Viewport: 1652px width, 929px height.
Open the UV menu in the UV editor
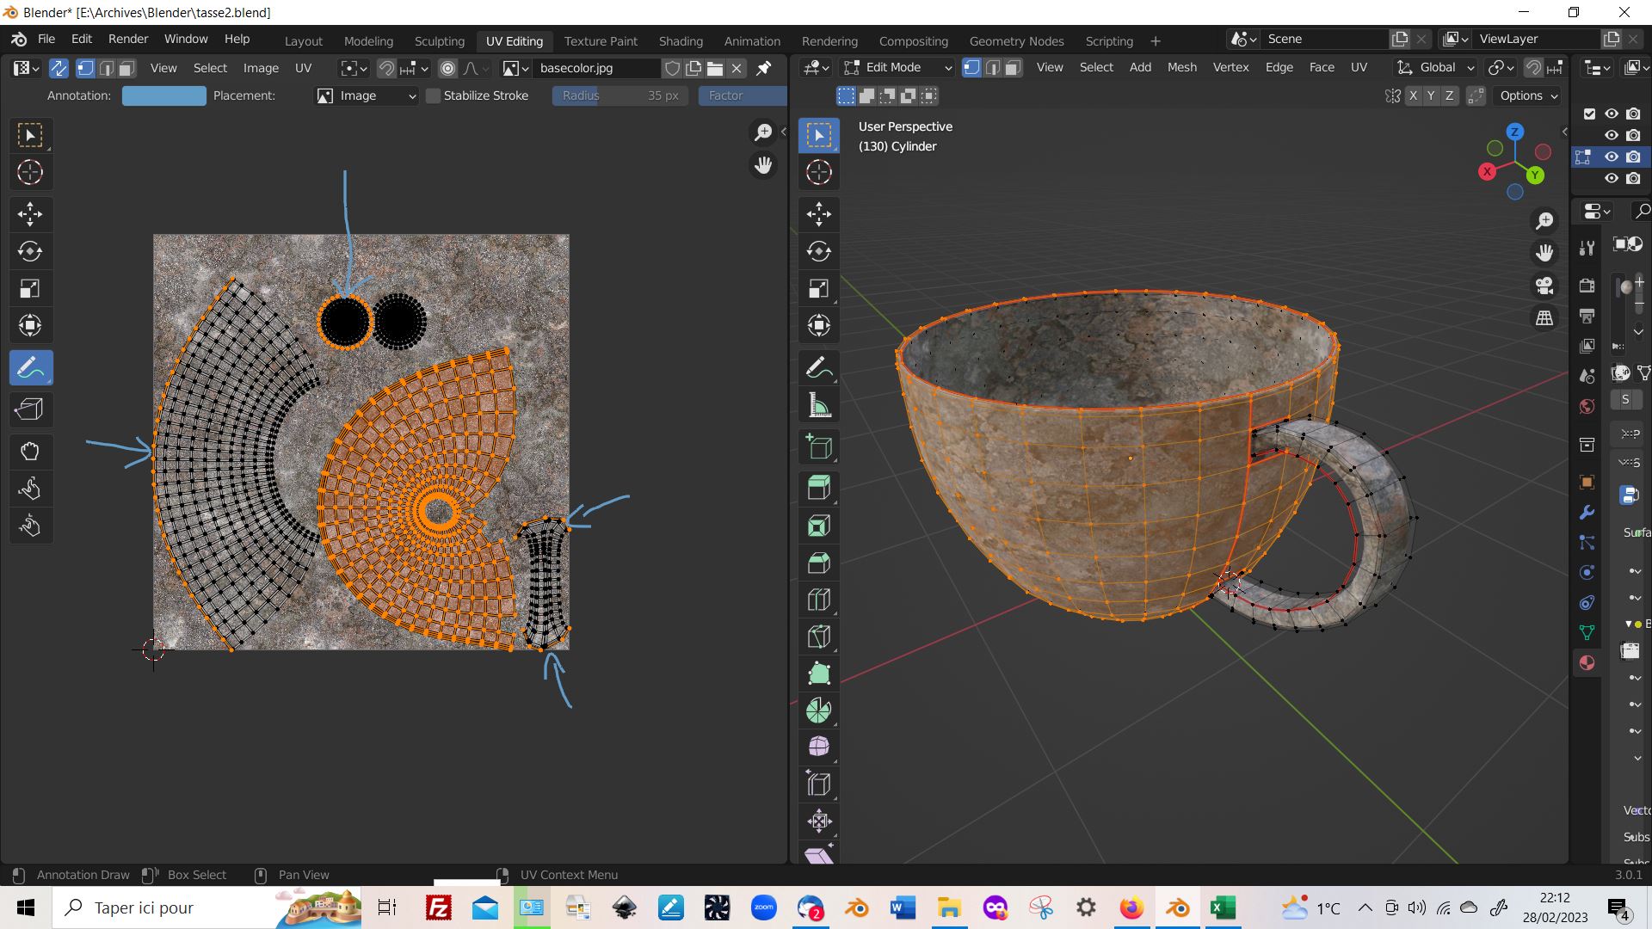[303, 68]
